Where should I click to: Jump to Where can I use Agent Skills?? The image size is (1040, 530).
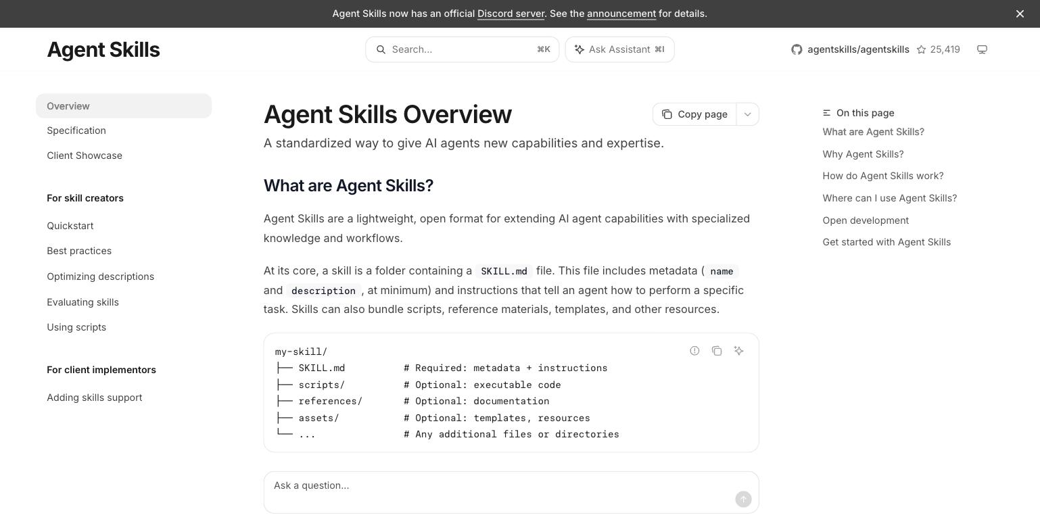(x=890, y=198)
